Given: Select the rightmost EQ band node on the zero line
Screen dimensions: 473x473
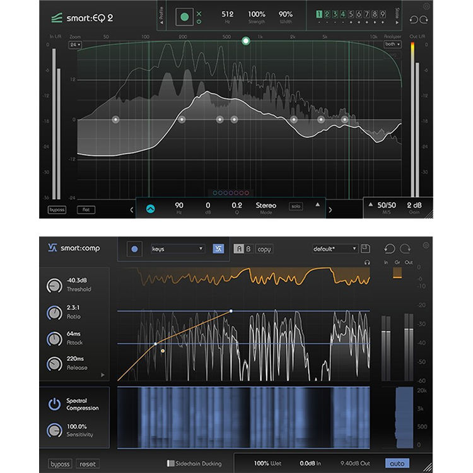Looking at the screenshot, I should 344,119.
